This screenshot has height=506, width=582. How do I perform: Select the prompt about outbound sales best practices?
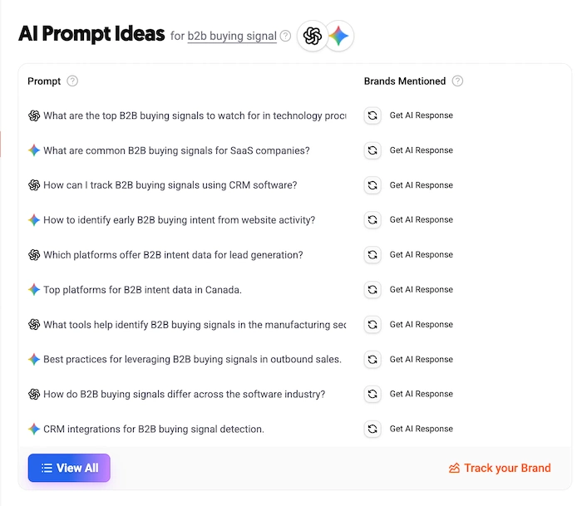(192, 360)
